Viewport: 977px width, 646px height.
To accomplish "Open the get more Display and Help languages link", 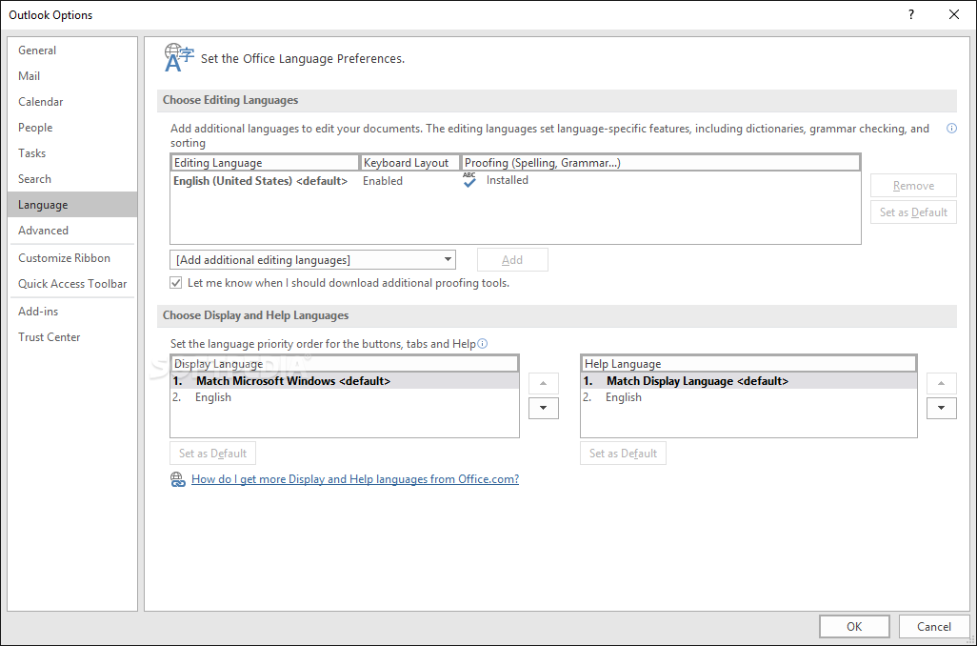I will click(355, 479).
